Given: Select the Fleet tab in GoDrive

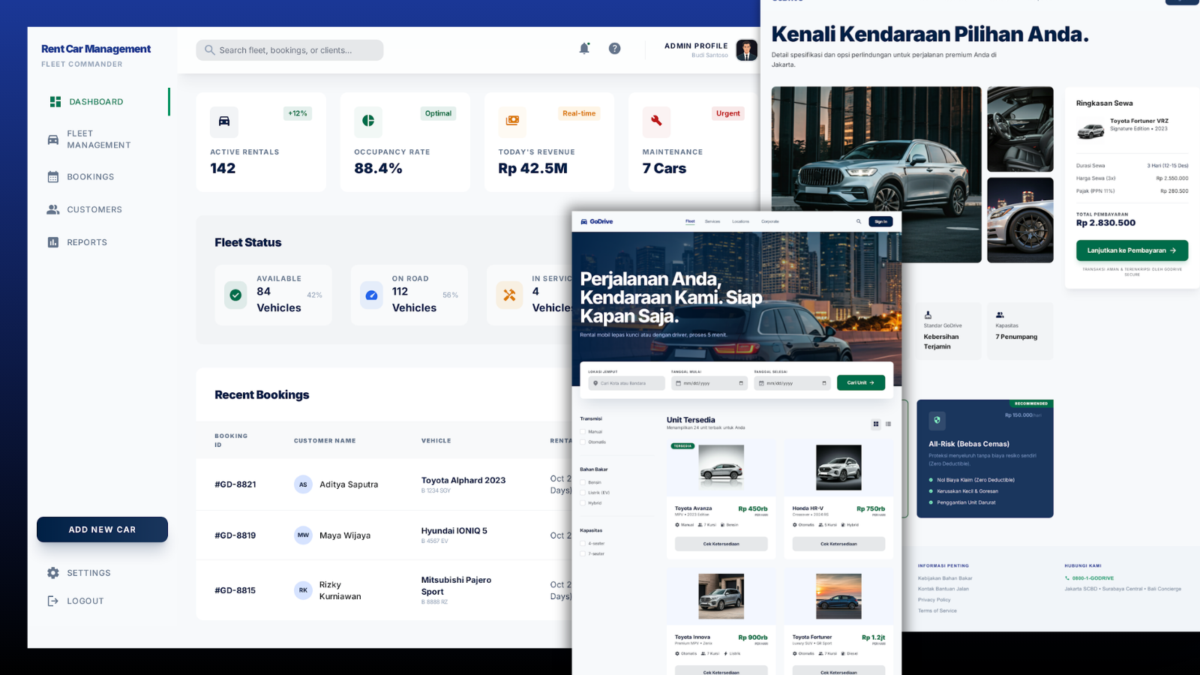Looking at the screenshot, I should tap(690, 221).
